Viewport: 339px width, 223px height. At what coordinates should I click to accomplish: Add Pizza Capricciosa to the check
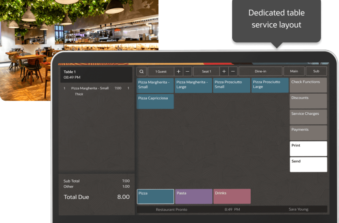[155, 101]
